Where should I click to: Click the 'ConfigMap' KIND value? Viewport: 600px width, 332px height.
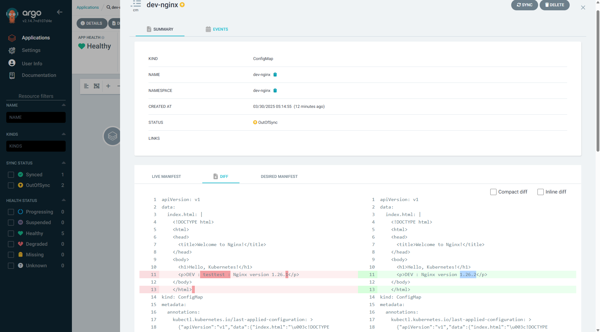coord(263,59)
